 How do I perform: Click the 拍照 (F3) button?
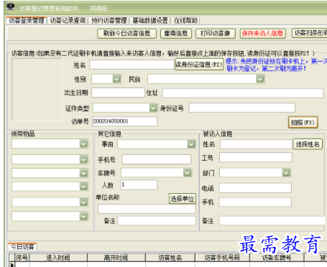pyautogui.click(x=303, y=123)
